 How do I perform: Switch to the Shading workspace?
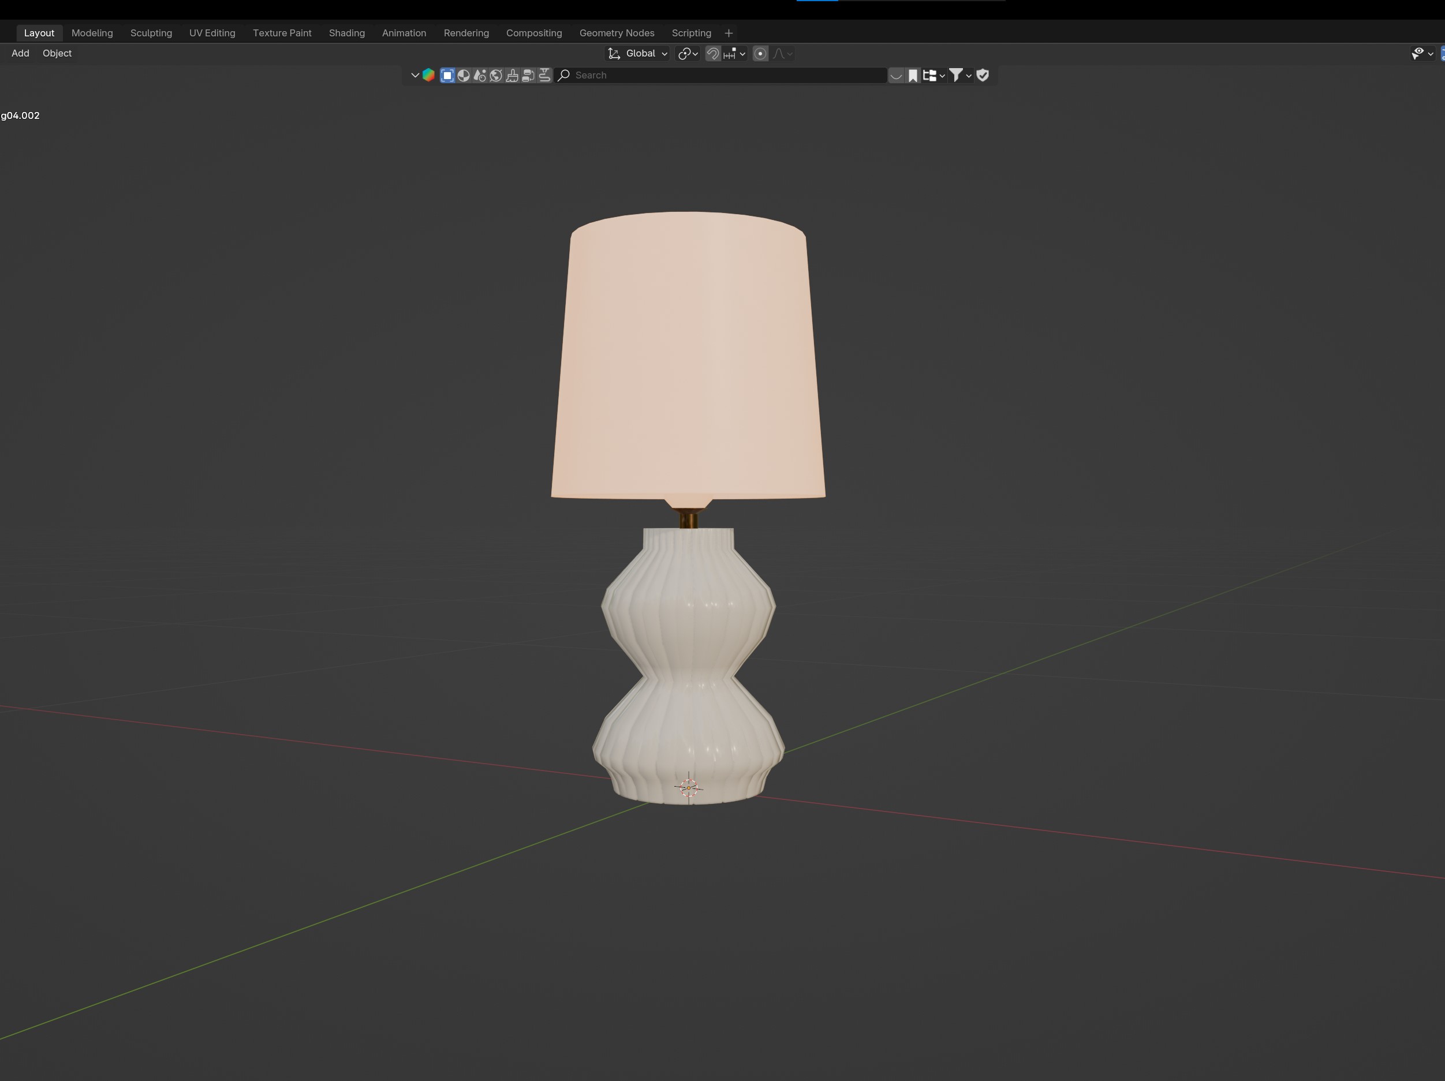(x=347, y=33)
